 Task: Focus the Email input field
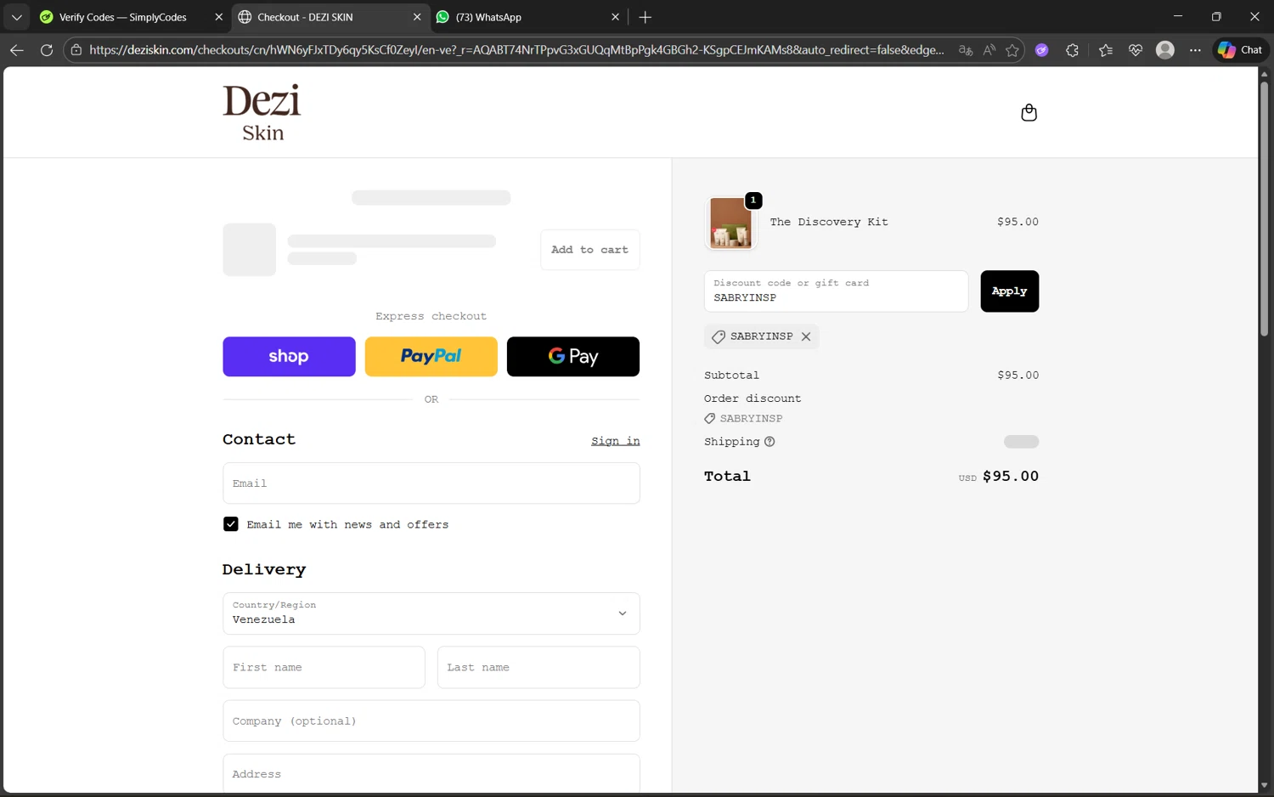[x=431, y=483]
